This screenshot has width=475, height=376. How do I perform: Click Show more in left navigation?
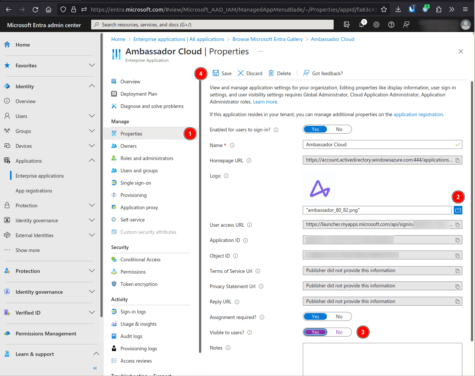click(x=28, y=250)
